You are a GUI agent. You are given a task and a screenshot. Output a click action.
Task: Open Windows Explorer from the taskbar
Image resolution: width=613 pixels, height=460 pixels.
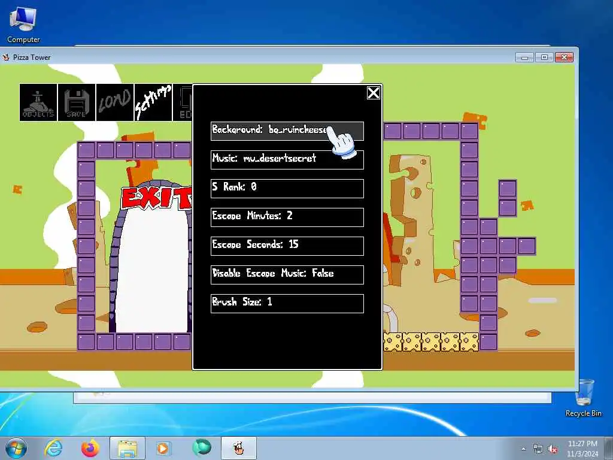128,449
